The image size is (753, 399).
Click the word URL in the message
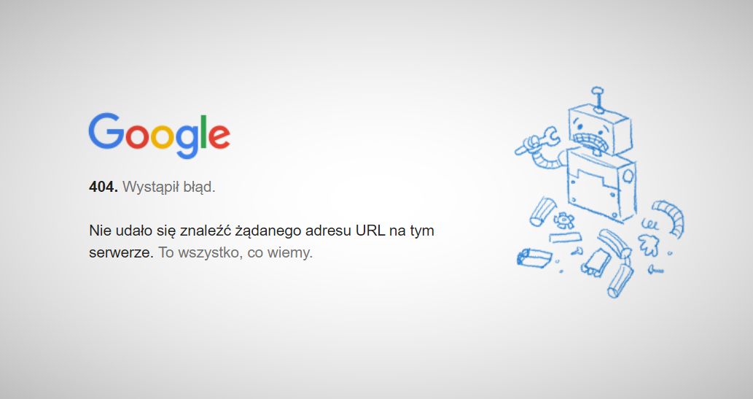pos(370,231)
